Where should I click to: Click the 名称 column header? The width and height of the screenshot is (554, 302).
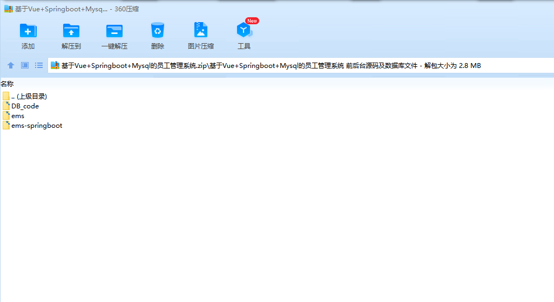tap(7, 84)
